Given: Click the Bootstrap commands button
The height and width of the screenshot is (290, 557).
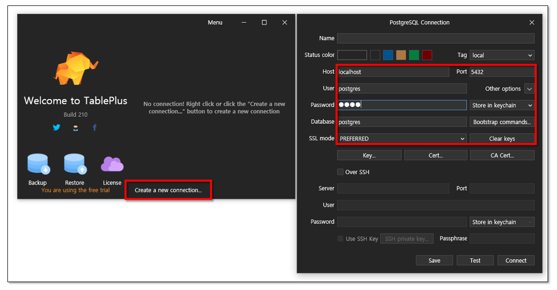Looking at the screenshot, I should (502, 122).
